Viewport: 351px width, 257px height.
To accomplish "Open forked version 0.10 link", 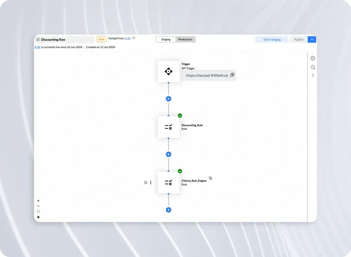I will pyautogui.click(x=128, y=38).
